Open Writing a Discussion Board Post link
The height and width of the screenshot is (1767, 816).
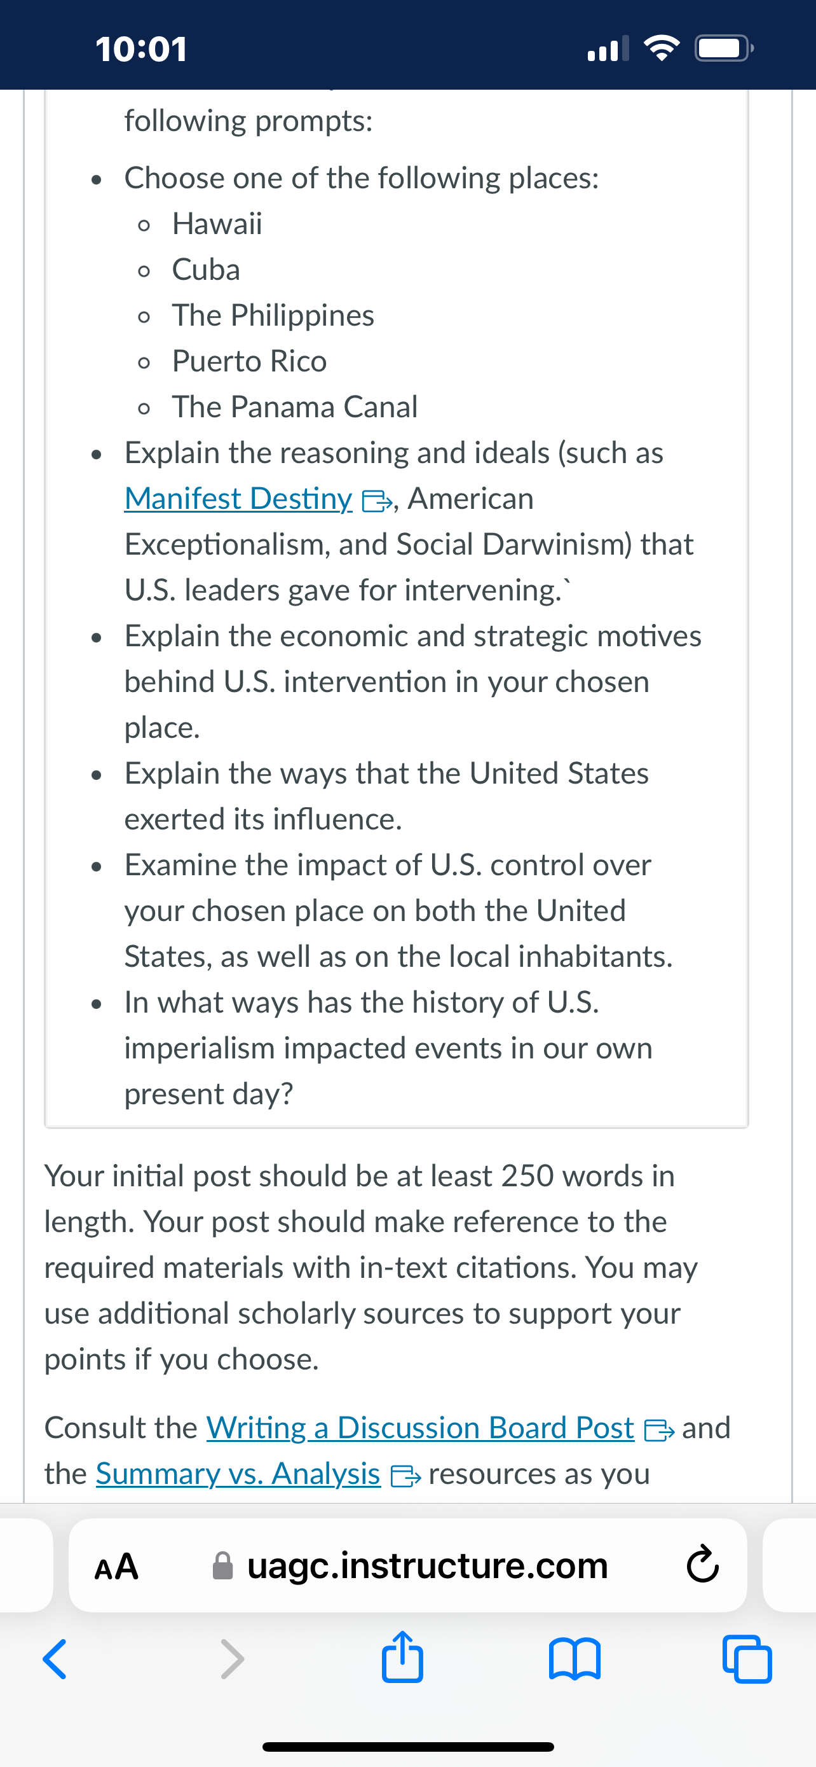420,1428
